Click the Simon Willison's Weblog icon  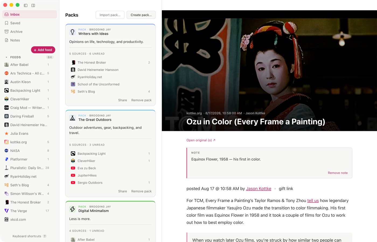pyautogui.click(x=6, y=194)
